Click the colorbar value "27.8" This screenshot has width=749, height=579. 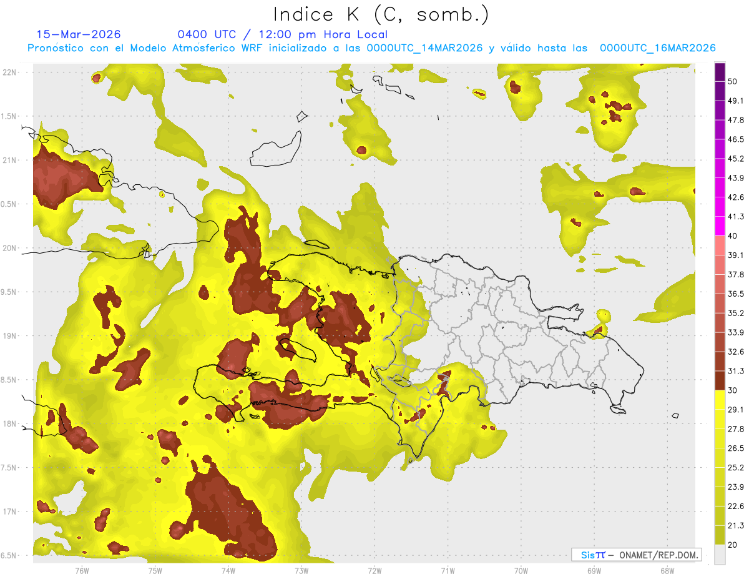pos(735,429)
